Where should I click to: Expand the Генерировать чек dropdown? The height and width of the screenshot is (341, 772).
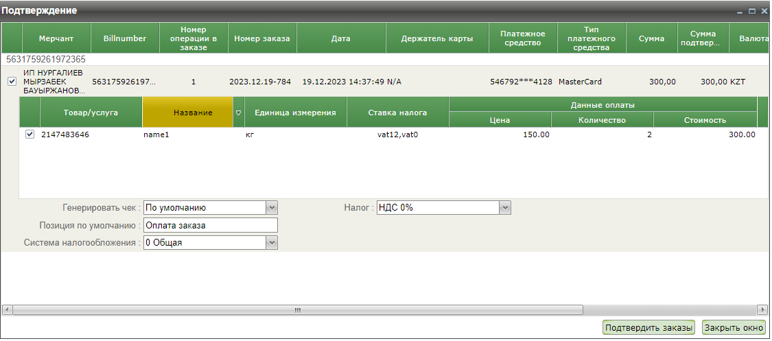(272, 207)
